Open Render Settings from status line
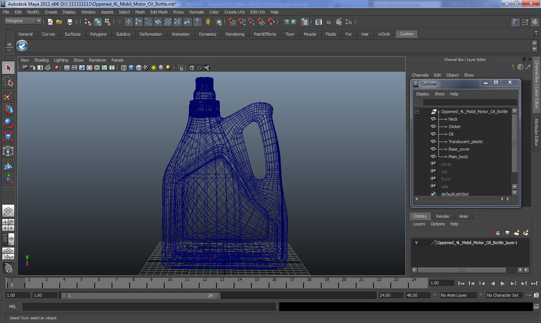The height and width of the screenshot is (323, 541). tap(349, 22)
